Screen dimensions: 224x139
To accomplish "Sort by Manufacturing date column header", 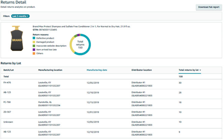I will point(97,70).
